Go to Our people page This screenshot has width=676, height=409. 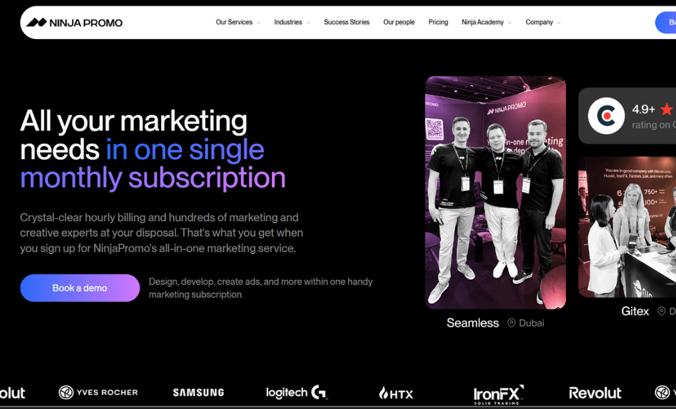399,22
